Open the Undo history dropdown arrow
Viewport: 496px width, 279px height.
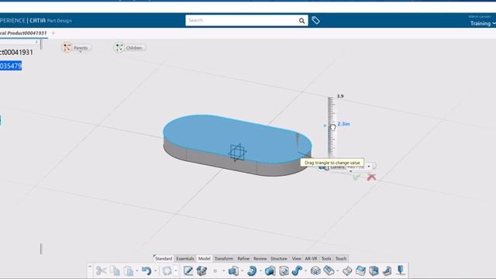[x=155, y=271]
